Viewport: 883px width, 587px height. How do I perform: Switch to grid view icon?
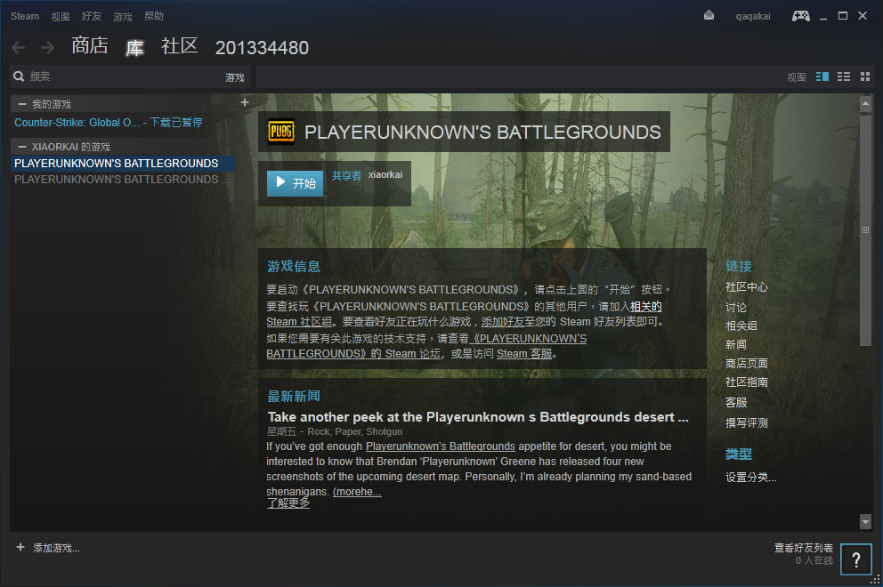coord(864,77)
